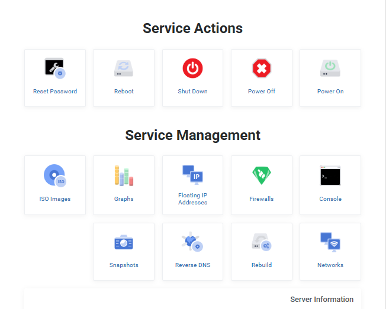Click the "Shut Down" text label
The height and width of the screenshot is (309, 386).
[192, 92]
